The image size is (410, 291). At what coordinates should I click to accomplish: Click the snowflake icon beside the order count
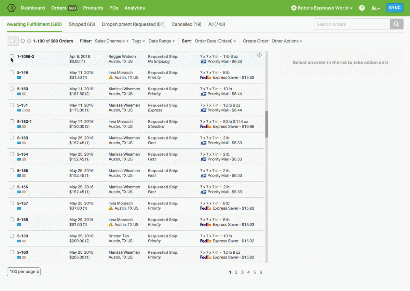[29, 41]
